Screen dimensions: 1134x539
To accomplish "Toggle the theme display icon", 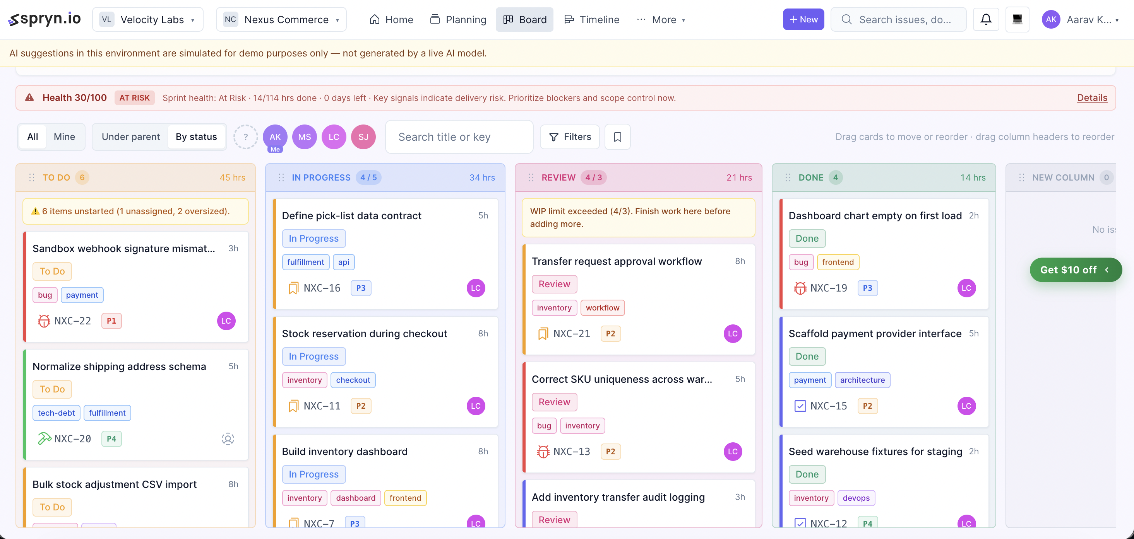I will pos(1018,19).
